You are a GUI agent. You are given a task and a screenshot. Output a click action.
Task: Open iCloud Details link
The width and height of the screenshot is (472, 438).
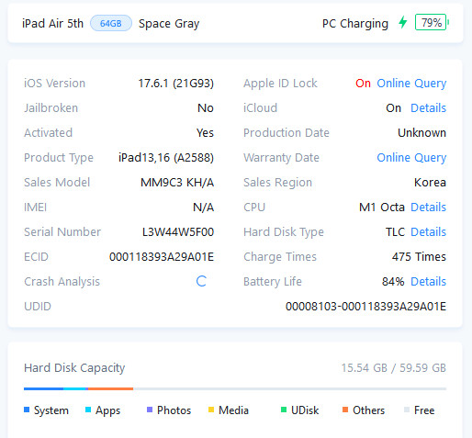(428, 108)
